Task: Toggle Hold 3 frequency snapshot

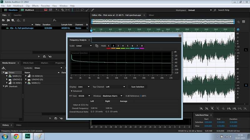Action: (x=118, y=46)
